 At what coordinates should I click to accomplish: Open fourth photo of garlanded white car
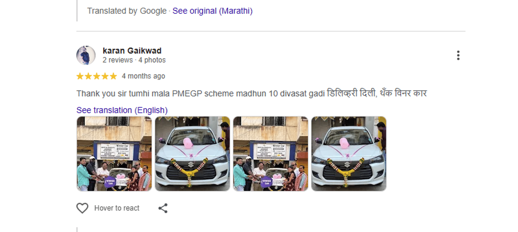click(x=349, y=154)
